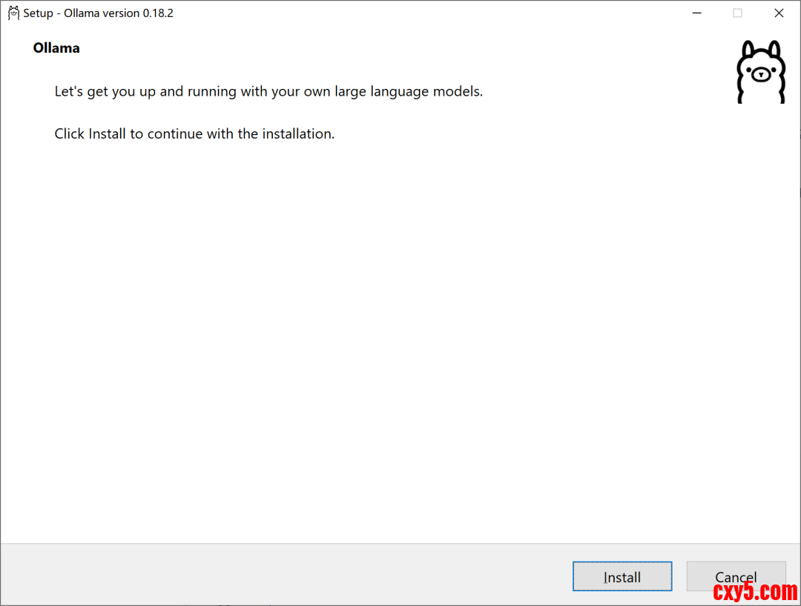Minimize the Ollama setup window
The width and height of the screenshot is (801, 606).
[696, 13]
